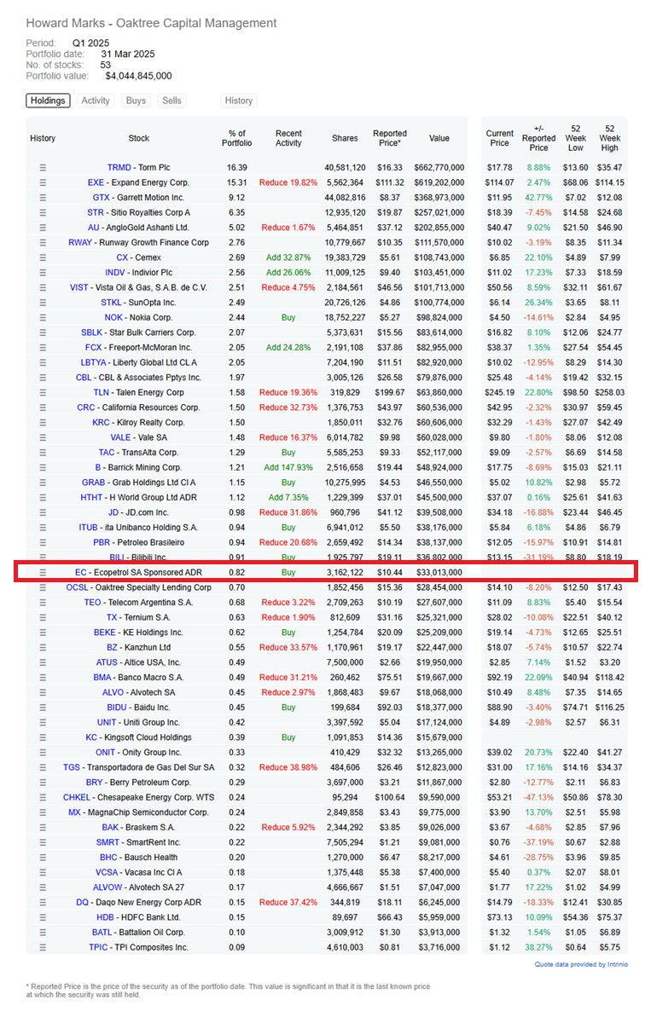Image resolution: width=645 pixels, height=1017 pixels.
Task: Open history icon for Barrick Mining row
Action: tap(43, 467)
